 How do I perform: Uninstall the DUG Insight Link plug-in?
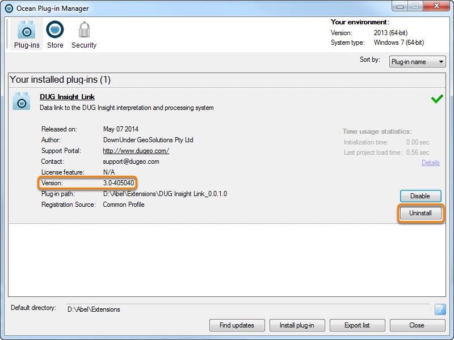tap(421, 213)
